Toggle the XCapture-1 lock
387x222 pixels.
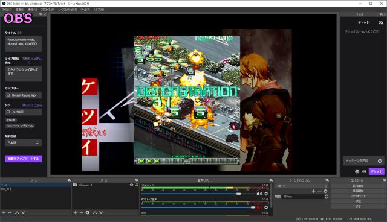(137, 185)
